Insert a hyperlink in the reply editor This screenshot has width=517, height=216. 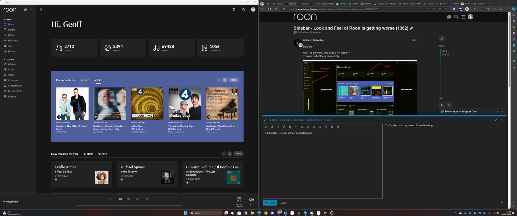[x=284, y=127]
